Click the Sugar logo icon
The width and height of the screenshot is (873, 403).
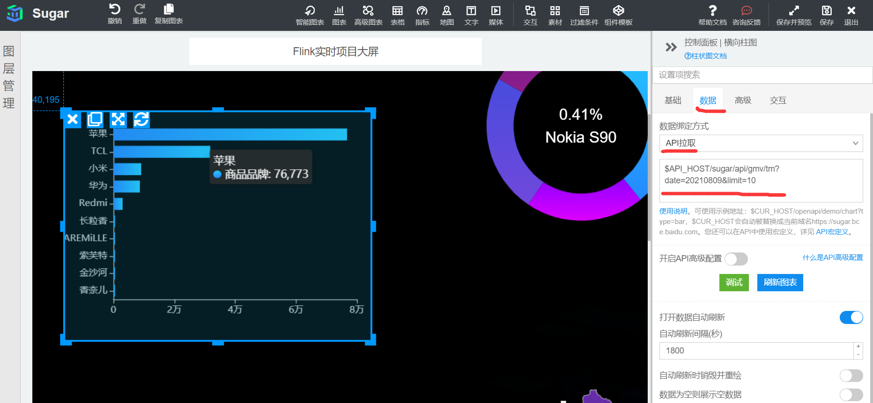click(15, 14)
